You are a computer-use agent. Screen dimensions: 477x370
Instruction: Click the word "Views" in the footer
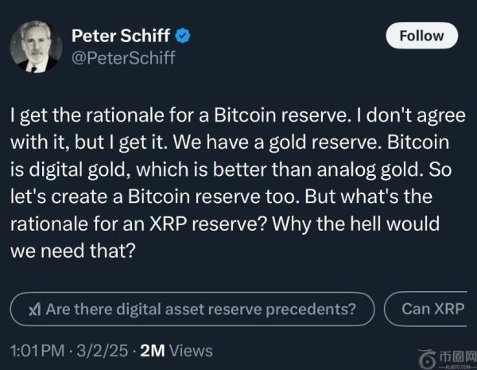tap(191, 350)
